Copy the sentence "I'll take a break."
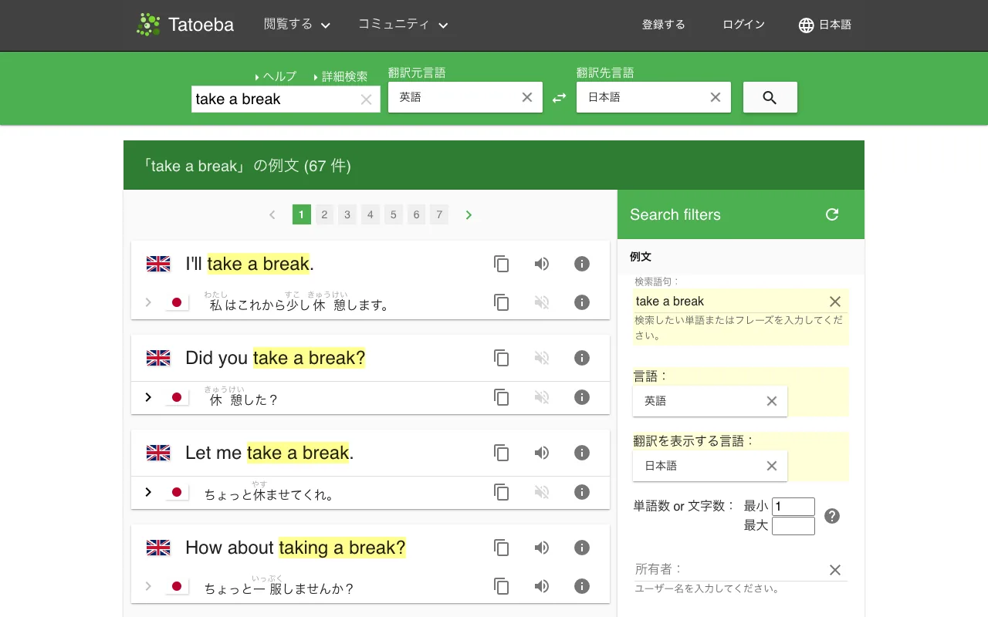The height and width of the screenshot is (617, 988). [x=502, y=264]
